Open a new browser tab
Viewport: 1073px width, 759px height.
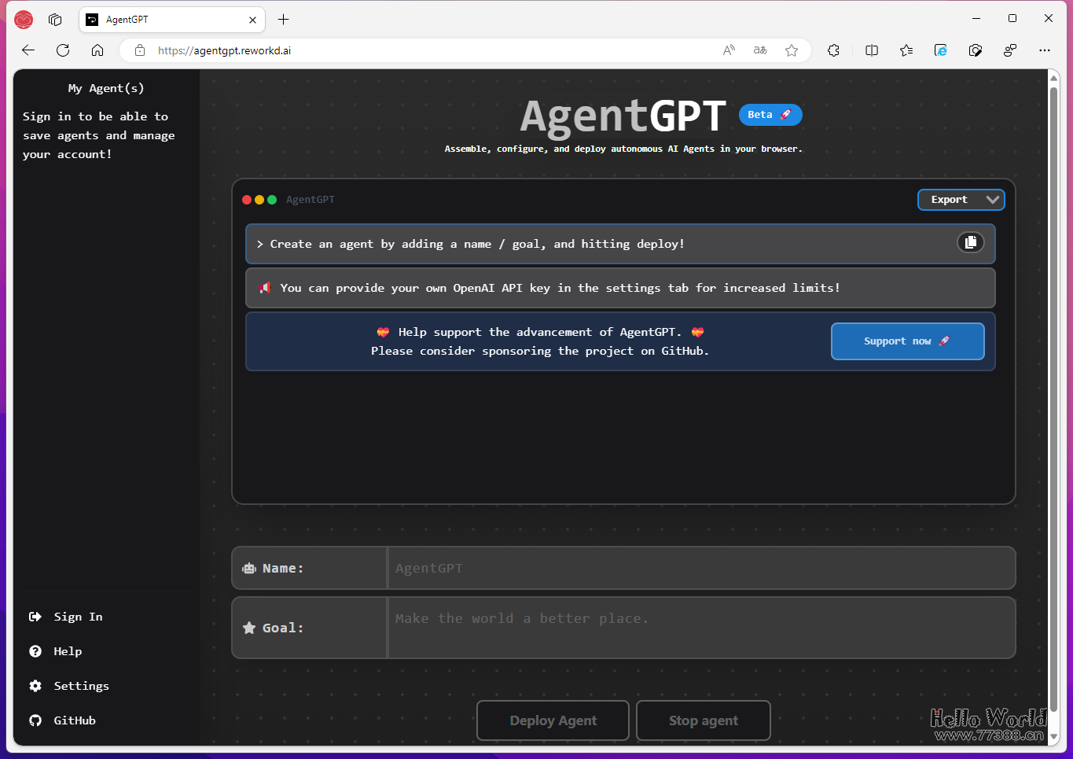click(284, 20)
